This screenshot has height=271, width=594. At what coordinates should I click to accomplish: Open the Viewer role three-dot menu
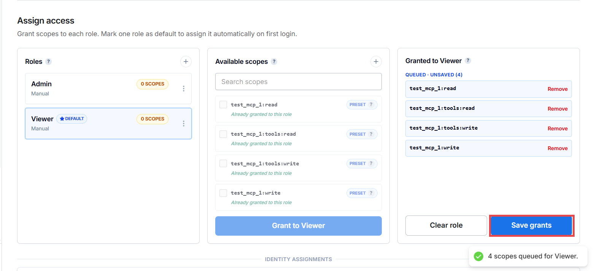[x=184, y=124]
